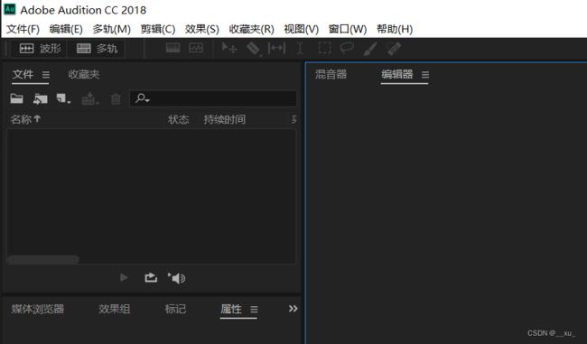Open the 文件 panel menu icon
Screen dimensions: 587x344
(x=46, y=75)
